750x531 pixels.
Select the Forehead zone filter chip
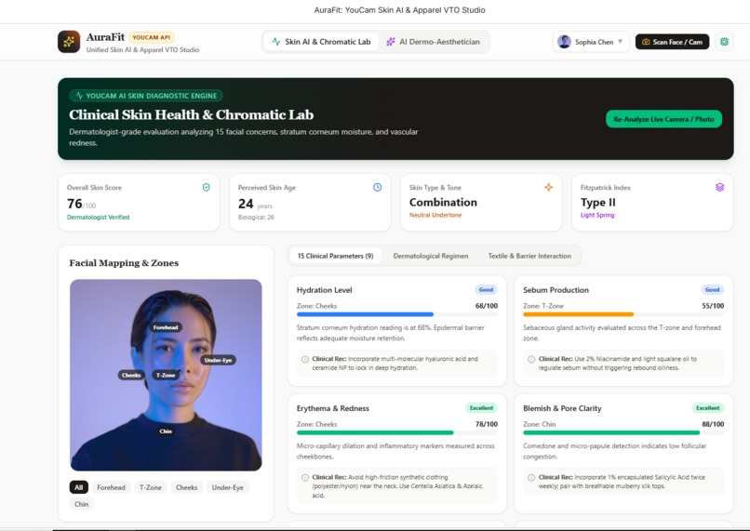point(111,487)
